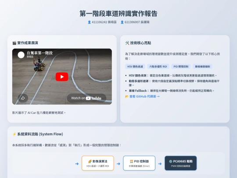Click the heading 實作成果展演
237x178 pixels.
click(x=28, y=43)
